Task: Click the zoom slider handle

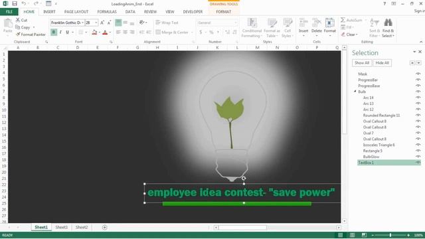Action: point(390,235)
